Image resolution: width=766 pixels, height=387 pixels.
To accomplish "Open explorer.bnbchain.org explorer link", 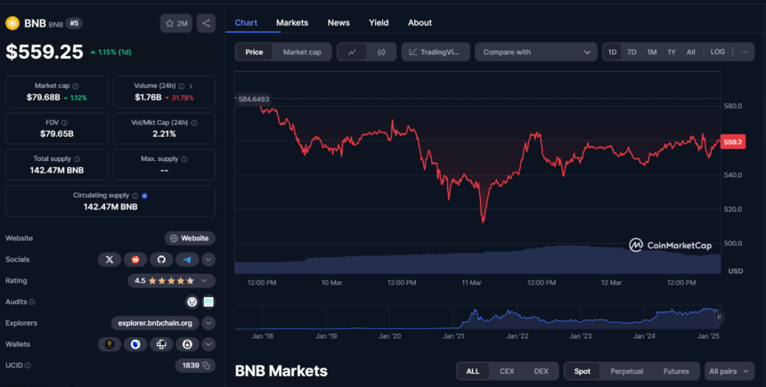I will coord(155,323).
